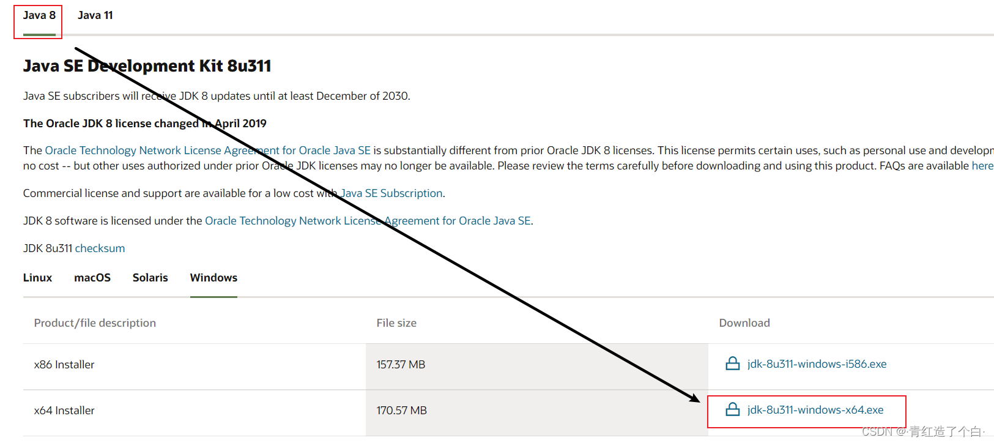Screen dimensions: 994x443
Task: Open the JDK 8u311 checksum link
Action: click(x=100, y=248)
